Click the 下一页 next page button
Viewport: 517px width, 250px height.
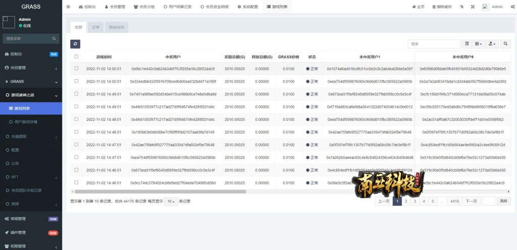tap(471, 201)
